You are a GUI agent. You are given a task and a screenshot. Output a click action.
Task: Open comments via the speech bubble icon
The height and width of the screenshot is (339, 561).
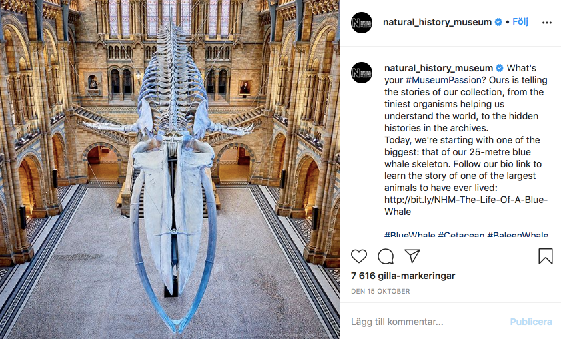[x=386, y=256]
